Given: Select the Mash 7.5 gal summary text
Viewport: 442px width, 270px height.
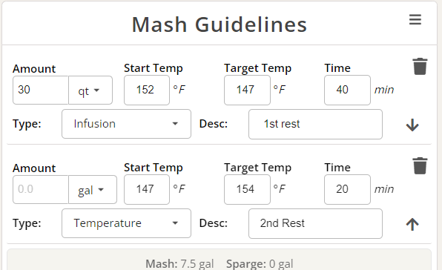Looking at the screenshot, I should coord(179,264).
